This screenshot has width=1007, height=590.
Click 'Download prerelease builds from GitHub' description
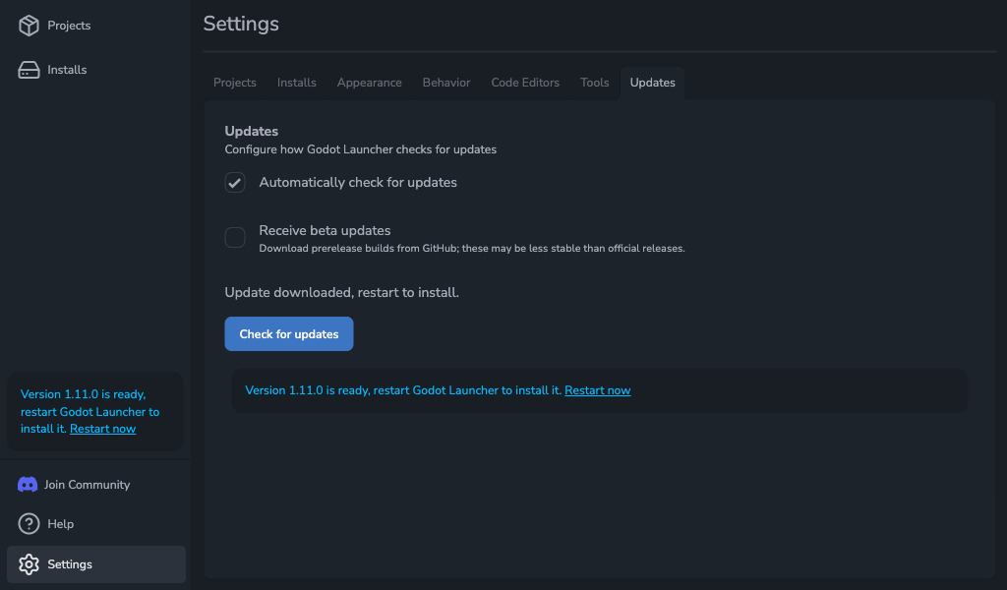[472, 249]
